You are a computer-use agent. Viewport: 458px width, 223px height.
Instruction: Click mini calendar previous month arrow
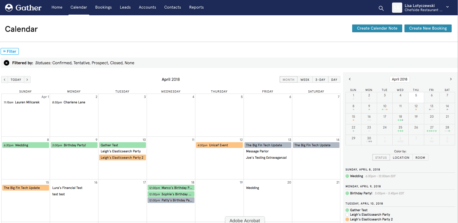(350, 79)
